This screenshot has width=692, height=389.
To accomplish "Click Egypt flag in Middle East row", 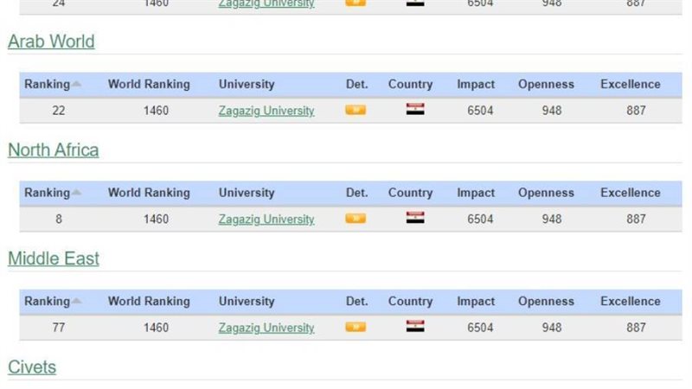I will point(415,327).
